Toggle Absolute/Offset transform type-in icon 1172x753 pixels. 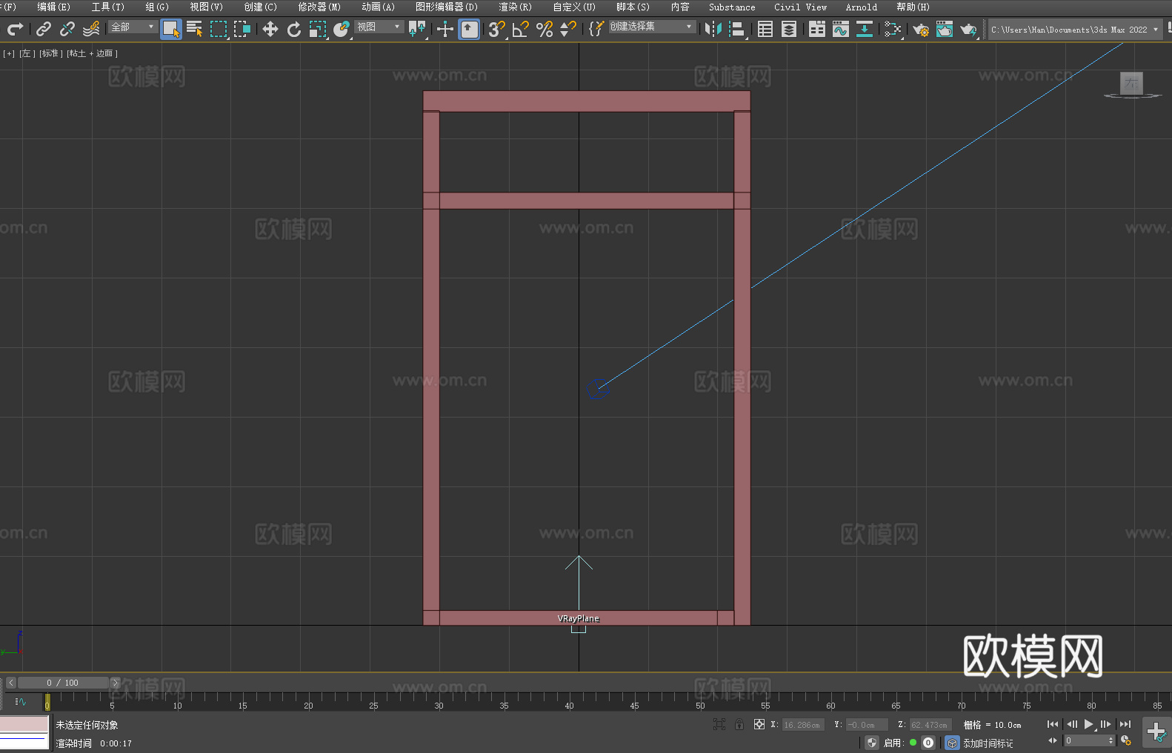tap(759, 724)
